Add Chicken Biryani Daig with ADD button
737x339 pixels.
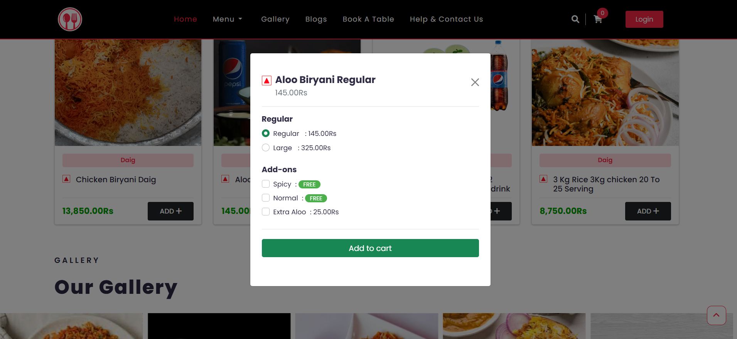click(x=170, y=211)
